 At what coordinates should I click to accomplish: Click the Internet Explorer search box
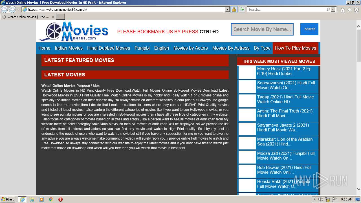click(x=286, y=9)
